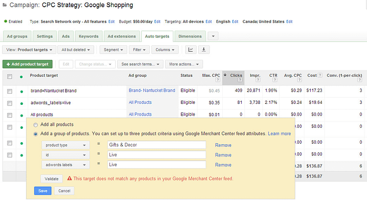
Task: Switch to the Ad groups tab
Action: click(17, 36)
